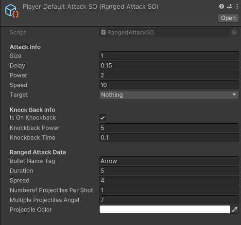241x225 pixels.
Task: Click the 'Knock Back Info' header text
Action: [x=33, y=110]
